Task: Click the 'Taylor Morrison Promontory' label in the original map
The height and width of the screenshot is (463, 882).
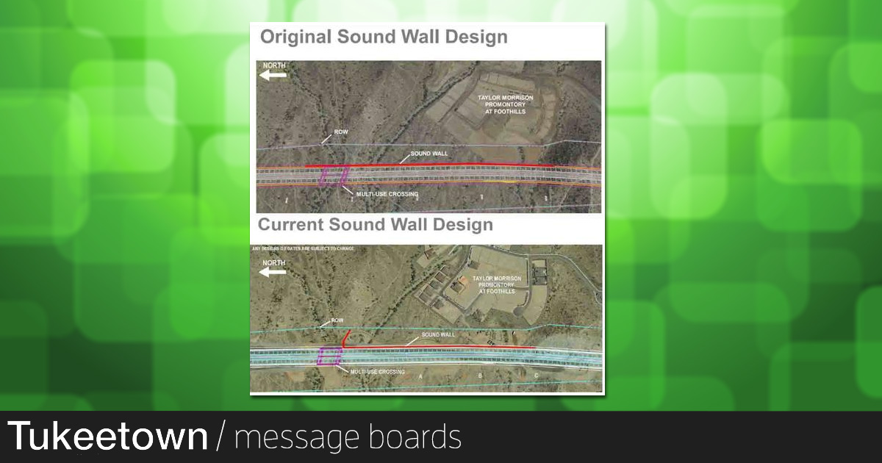Action: pos(506,104)
